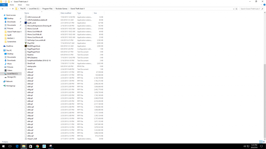
Task: Click the Forward navigation arrow
Action: [x=7, y=9]
